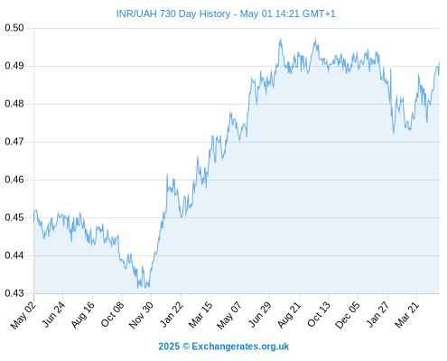
Task: Click the 0.49 y-axis value label
Action: [14, 66]
